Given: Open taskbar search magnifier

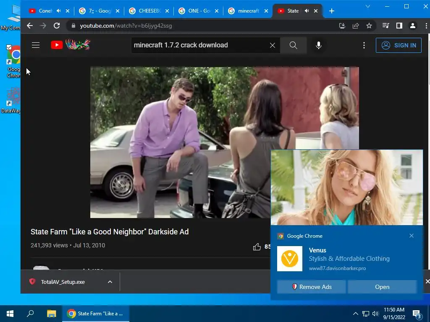Looking at the screenshot, I should coord(30,314).
